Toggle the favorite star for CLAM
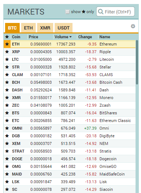This screenshot has width=141, height=193. [7, 75]
